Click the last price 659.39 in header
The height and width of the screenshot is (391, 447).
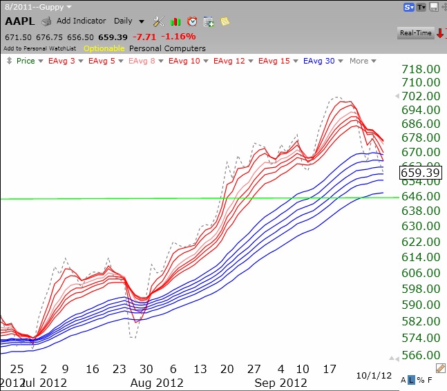tap(113, 37)
